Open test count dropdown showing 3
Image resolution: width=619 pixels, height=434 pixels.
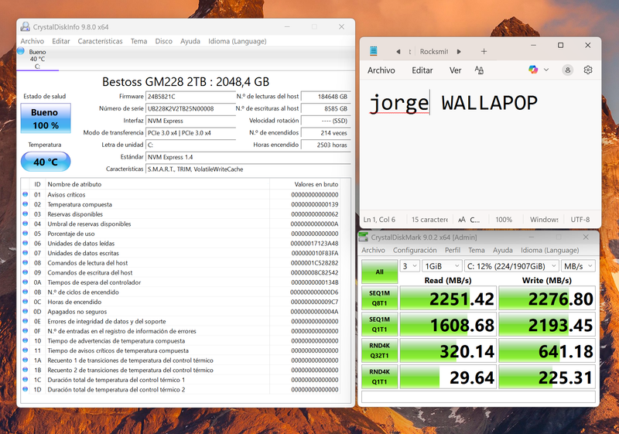pos(409,266)
